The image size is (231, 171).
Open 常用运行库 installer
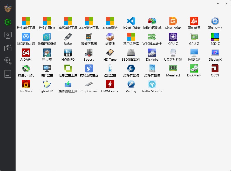click(131, 39)
